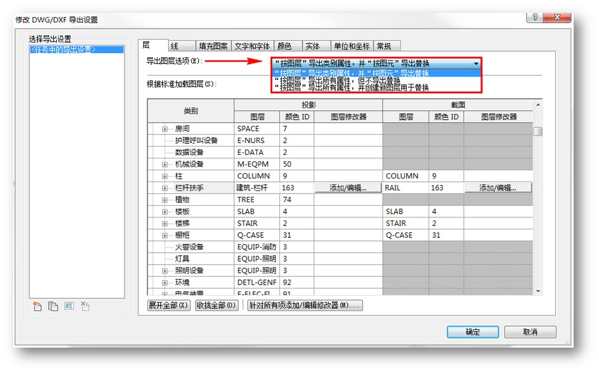599x373 pixels.
Task: Confirm with the 确定 button
Action: 473,332
